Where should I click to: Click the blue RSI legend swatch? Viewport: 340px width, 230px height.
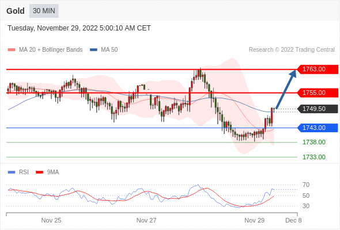tap(12, 172)
